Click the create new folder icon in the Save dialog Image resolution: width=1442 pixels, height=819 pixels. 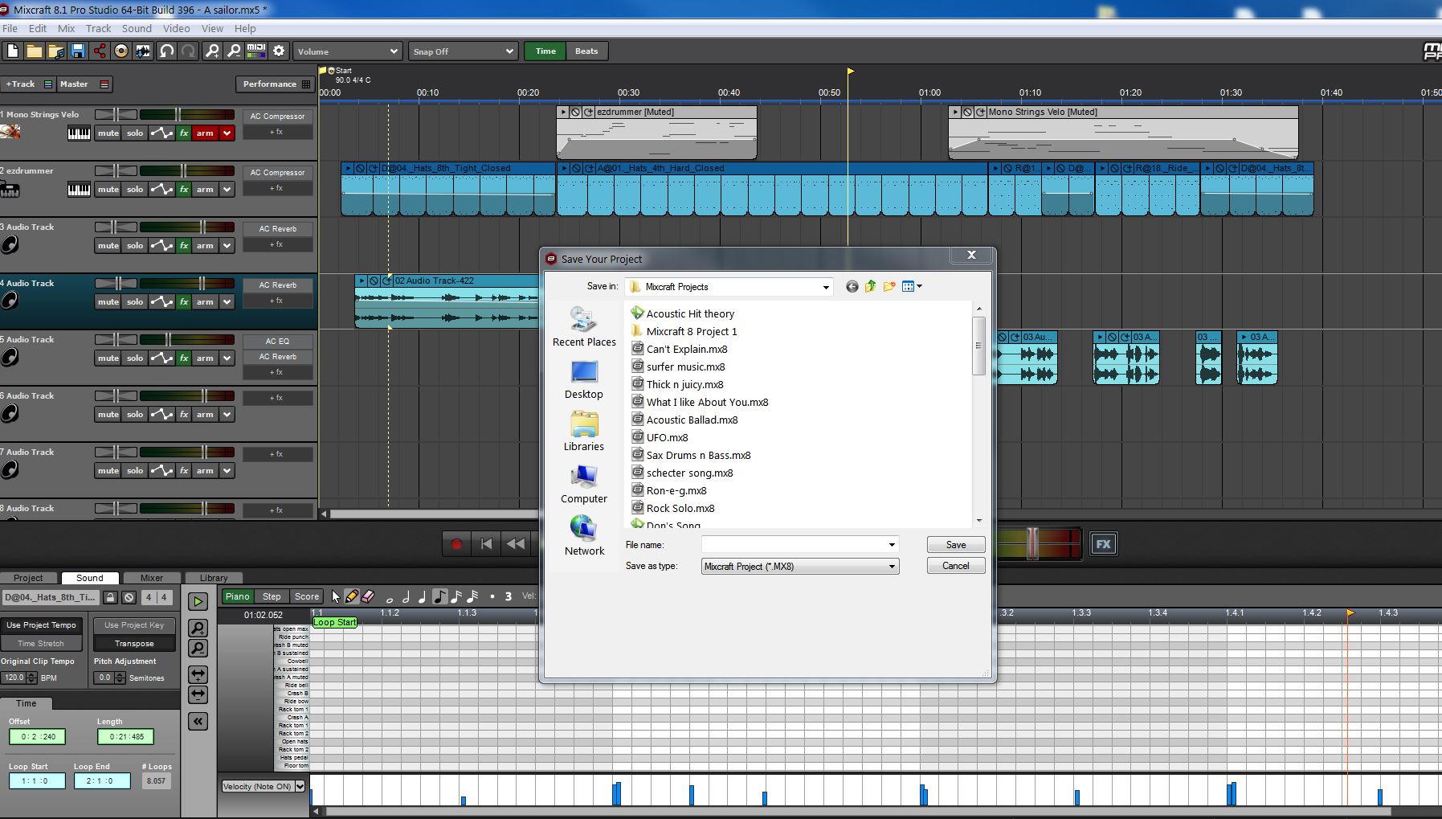point(889,286)
